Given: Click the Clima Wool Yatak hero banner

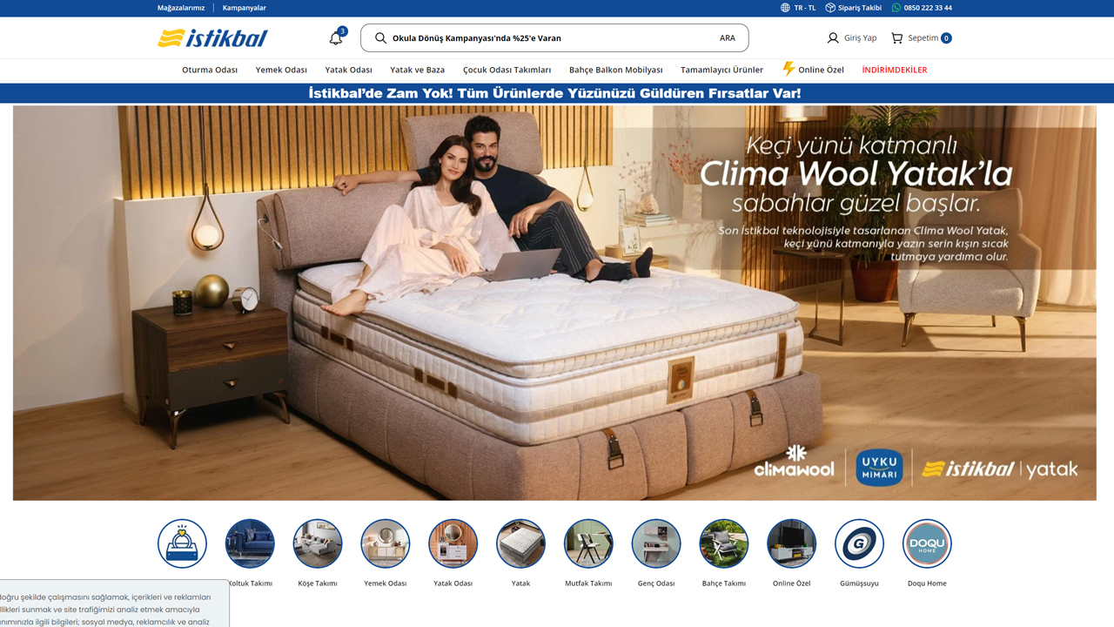Looking at the screenshot, I should pyautogui.click(x=554, y=303).
